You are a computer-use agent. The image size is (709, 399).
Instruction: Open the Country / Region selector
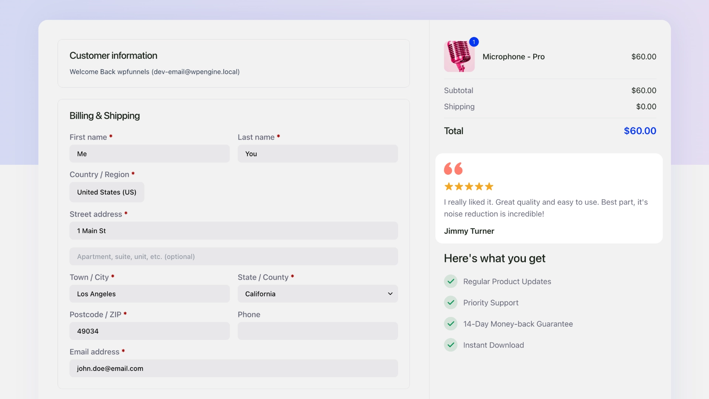106,192
